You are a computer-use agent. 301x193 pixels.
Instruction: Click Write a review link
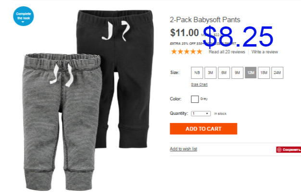[265, 52]
